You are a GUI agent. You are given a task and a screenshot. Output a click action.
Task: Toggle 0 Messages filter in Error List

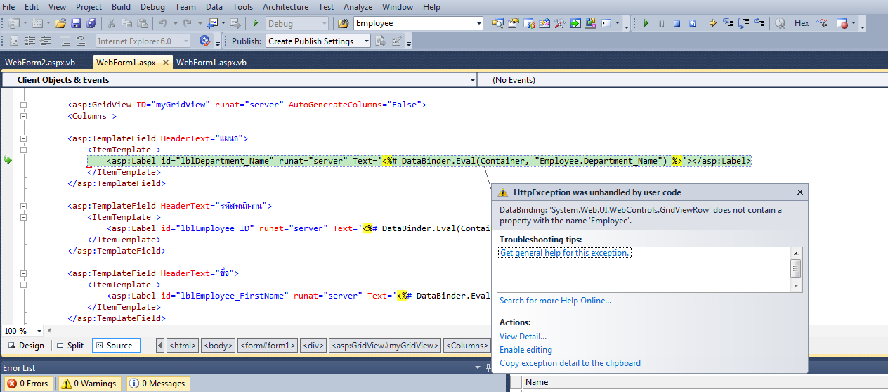click(158, 384)
